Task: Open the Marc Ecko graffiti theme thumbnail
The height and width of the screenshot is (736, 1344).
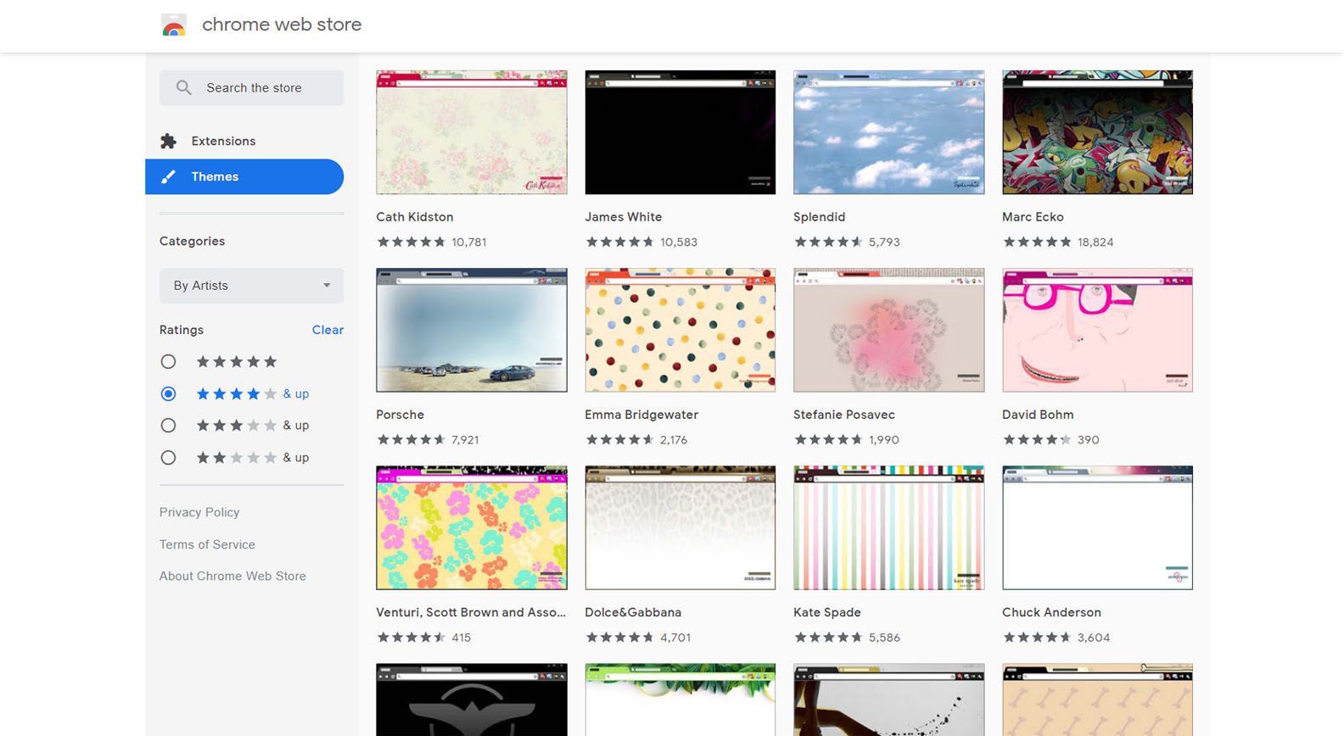Action: pyautogui.click(x=1098, y=132)
